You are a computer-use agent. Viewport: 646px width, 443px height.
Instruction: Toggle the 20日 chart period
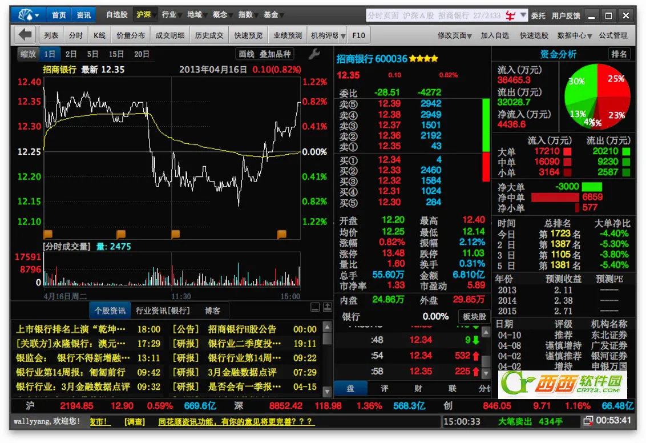(142, 54)
